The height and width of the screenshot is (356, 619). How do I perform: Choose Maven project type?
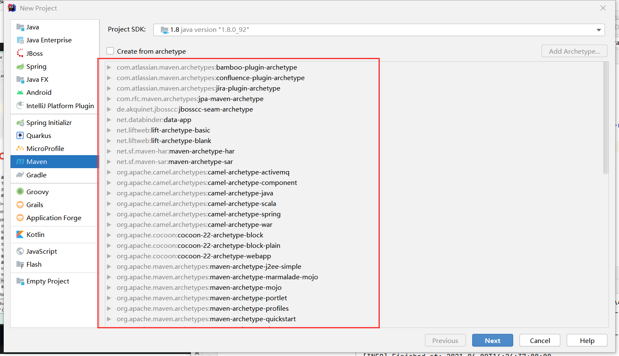tap(55, 161)
